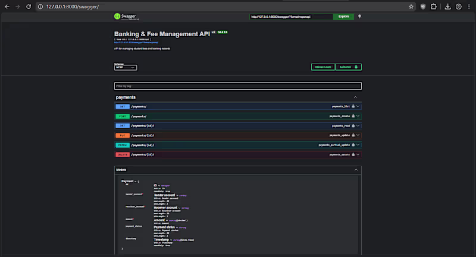
Task: Open the browser profile icon
Action: pos(458,7)
